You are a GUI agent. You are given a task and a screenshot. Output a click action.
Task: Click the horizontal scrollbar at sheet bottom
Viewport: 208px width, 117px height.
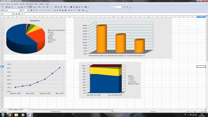72,109
